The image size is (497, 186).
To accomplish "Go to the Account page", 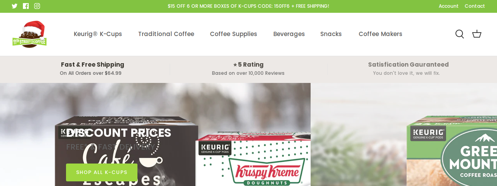I will 448,6.
